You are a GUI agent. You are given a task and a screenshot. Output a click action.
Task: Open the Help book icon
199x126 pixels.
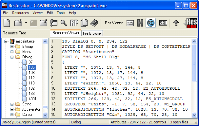[x=94, y=23]
